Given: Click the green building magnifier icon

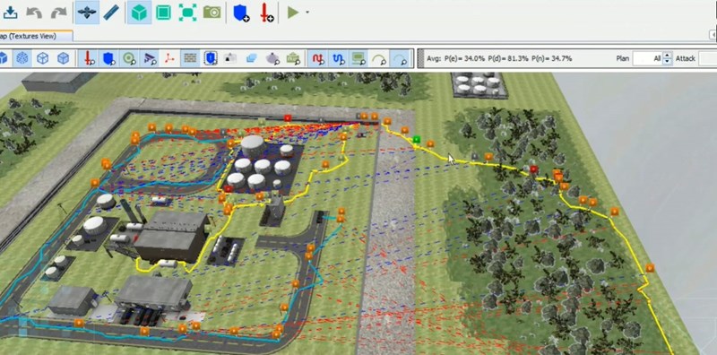Looking at the screenshot, I should click(293, 58).
